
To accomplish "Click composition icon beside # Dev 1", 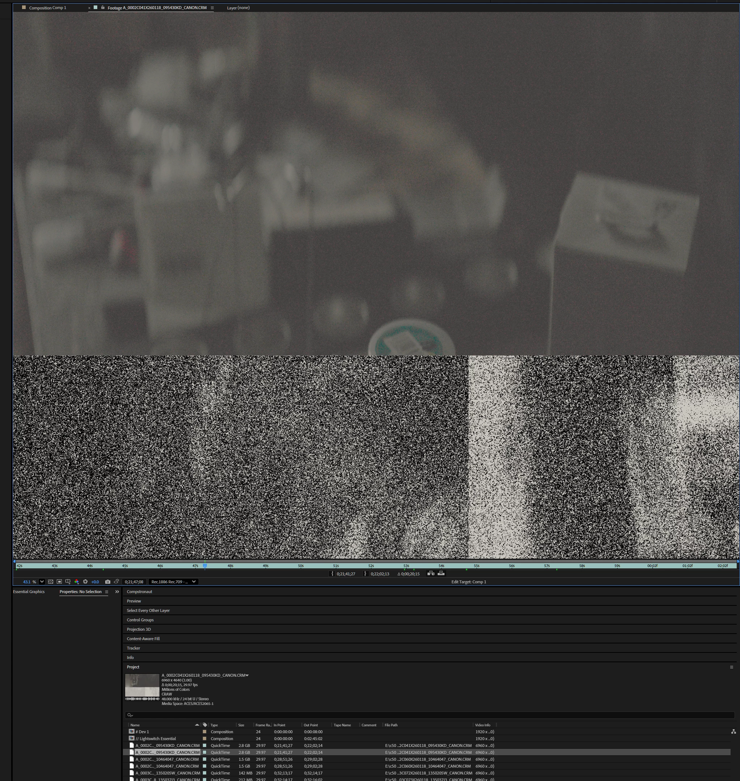I will (x=131, y=731).
